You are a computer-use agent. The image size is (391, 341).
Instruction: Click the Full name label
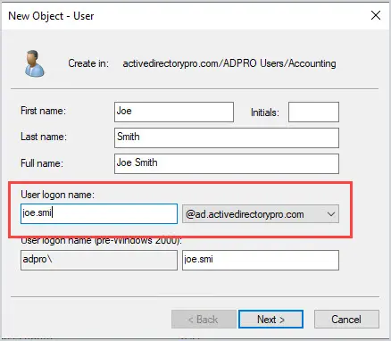coord(42,163)
